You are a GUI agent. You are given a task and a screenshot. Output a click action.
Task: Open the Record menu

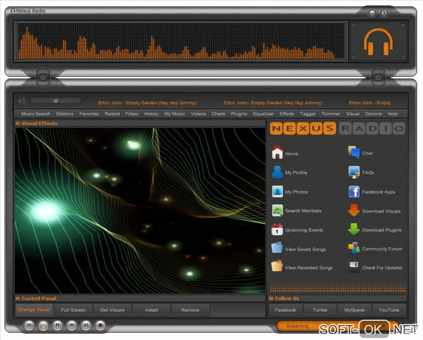[112, 114]
